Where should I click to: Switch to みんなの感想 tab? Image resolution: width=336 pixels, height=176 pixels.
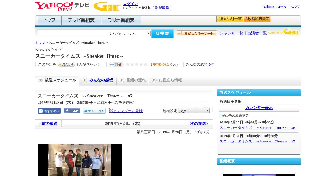tap(98, 80)
